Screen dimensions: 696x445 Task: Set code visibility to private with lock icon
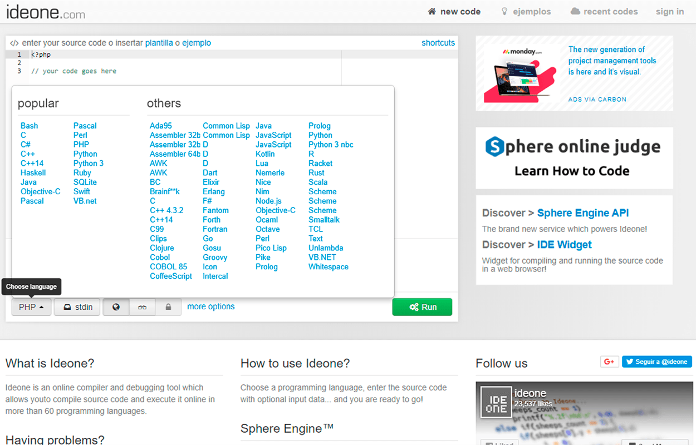click(x=168, y=307)
